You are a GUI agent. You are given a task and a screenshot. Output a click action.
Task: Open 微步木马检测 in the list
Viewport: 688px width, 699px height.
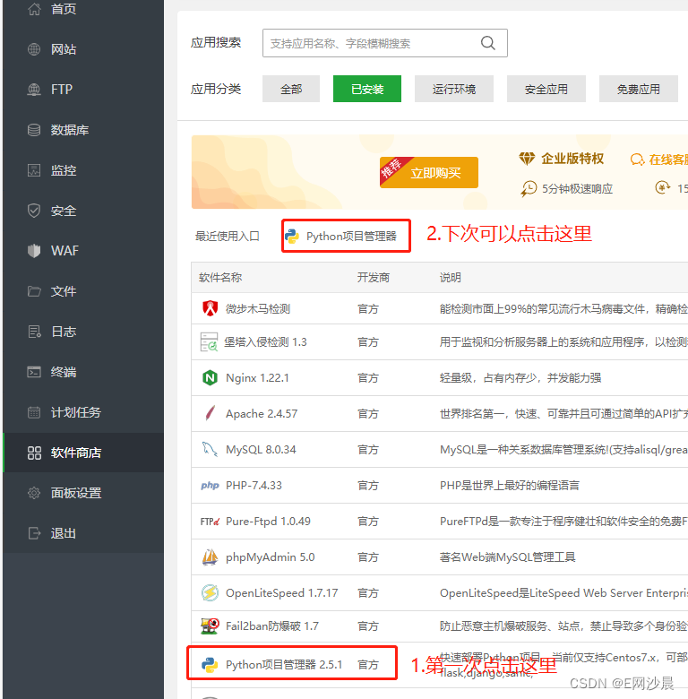(258, 308)
